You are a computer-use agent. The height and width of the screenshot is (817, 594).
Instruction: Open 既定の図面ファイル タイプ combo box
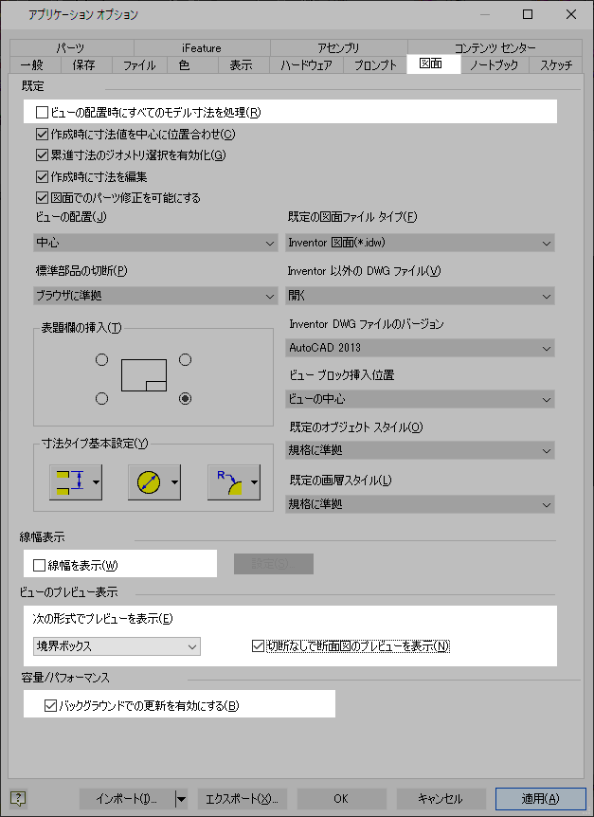(420, 243)
